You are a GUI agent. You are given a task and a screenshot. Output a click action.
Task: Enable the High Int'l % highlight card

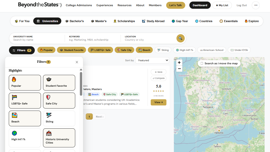(25, 138)
